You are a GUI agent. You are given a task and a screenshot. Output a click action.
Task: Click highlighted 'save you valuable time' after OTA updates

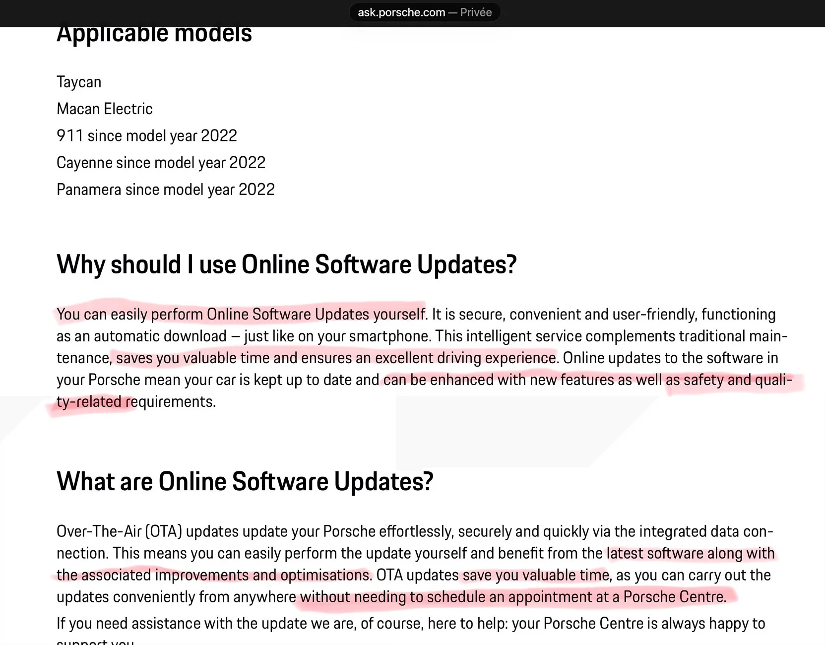point(535,575)
